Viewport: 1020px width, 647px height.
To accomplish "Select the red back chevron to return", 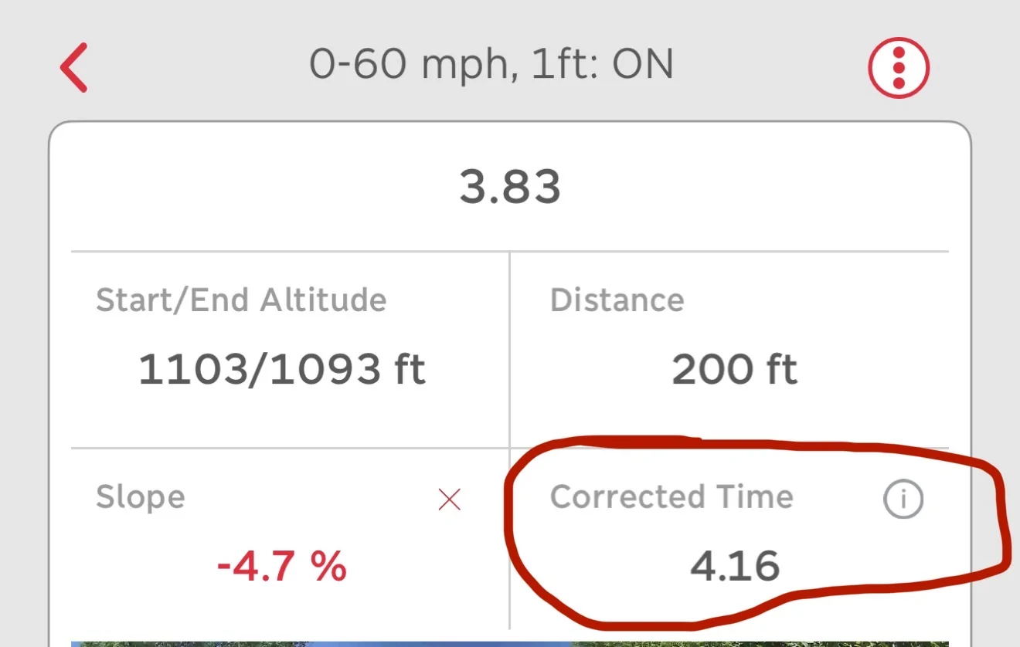I will click(72, 66).
